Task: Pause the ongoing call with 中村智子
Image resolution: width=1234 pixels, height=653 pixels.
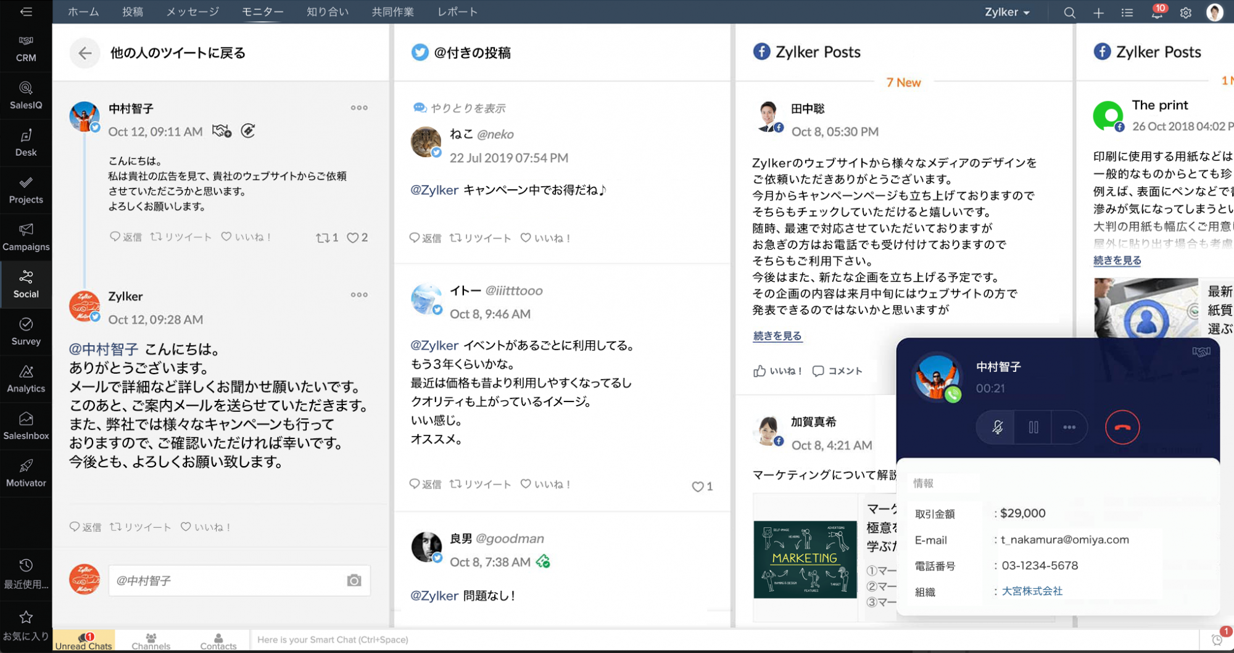Action: (1033, 427)
